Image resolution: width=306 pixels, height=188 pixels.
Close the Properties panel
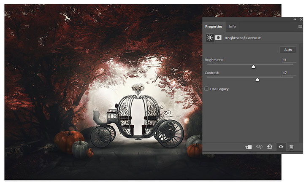point(300,19)
